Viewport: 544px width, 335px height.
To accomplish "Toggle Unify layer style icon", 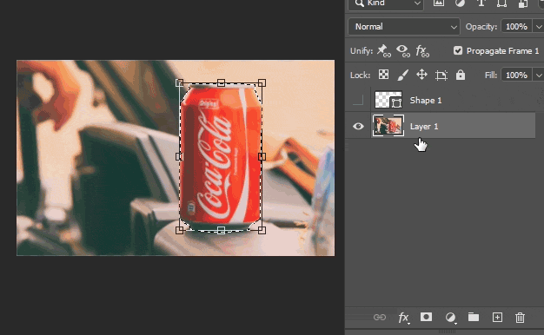I will (422, 50).
